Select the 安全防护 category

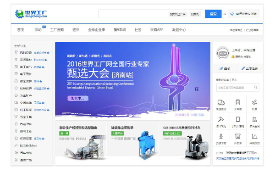pyautogui.click(x=26, y=81)
